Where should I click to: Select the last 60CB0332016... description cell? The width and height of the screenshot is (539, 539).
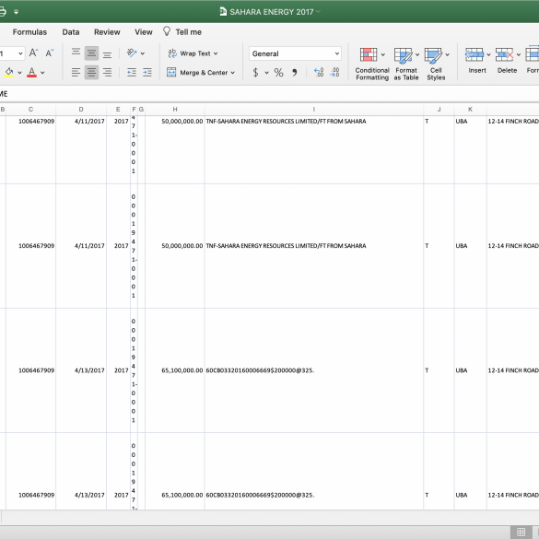click(x=314, y=472)
